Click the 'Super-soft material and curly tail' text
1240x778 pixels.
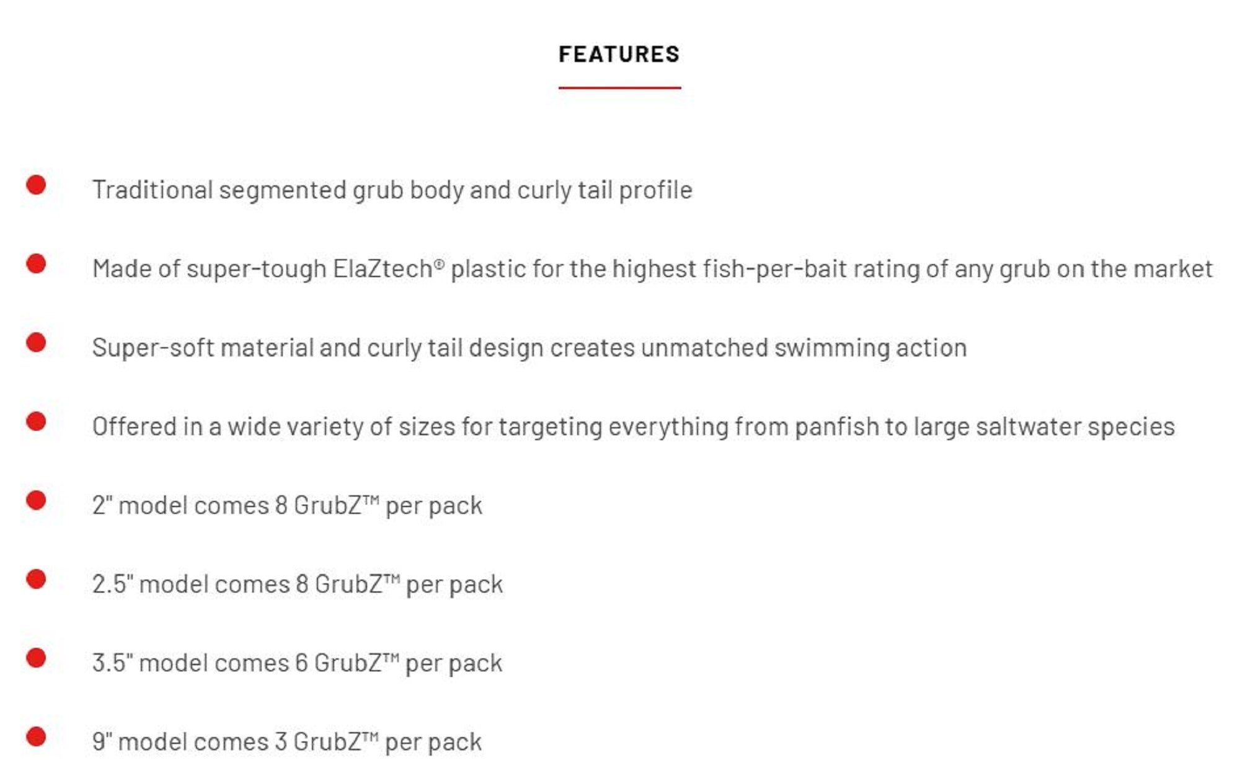pos(529,348)
